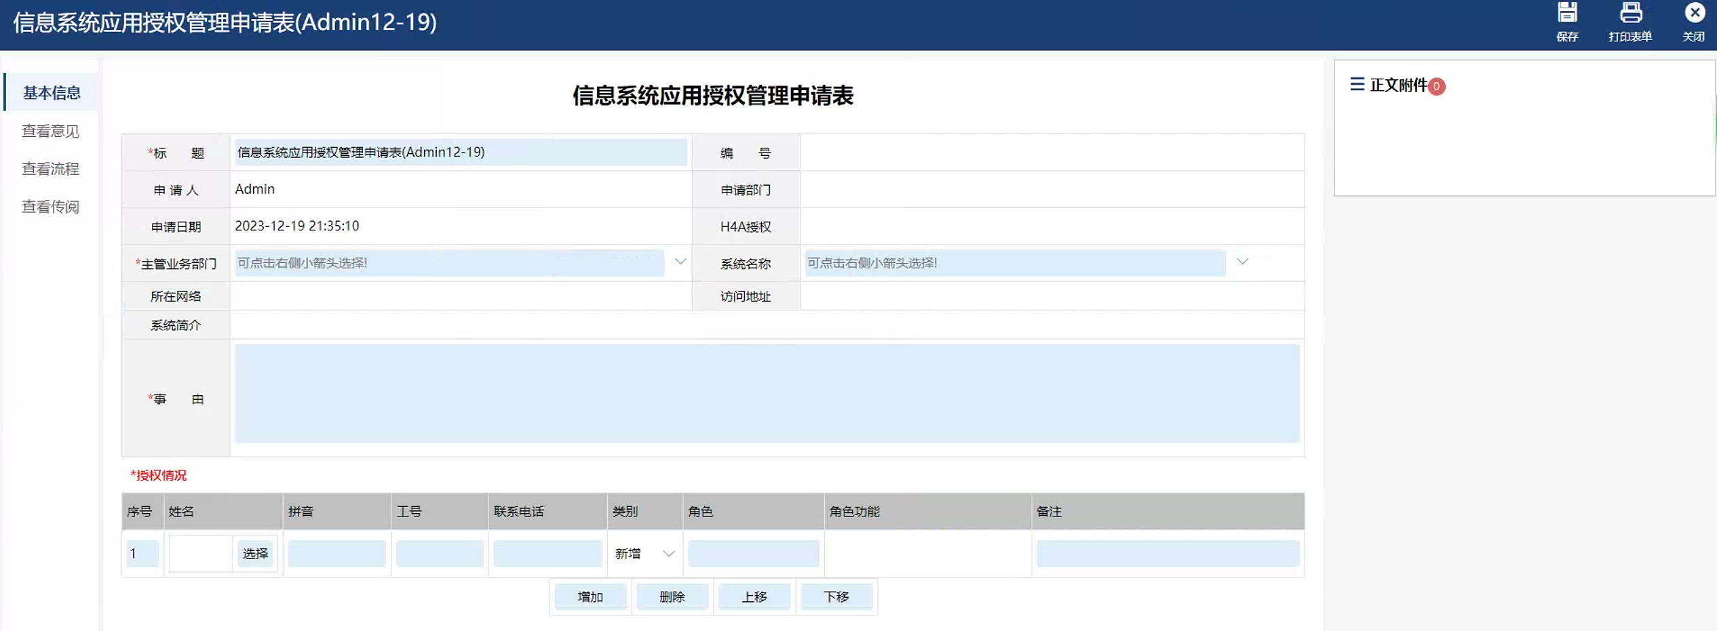Click the *授权情况 section label
The width and height of the screenshot is (1717, 631).
(x=158, y=475)
